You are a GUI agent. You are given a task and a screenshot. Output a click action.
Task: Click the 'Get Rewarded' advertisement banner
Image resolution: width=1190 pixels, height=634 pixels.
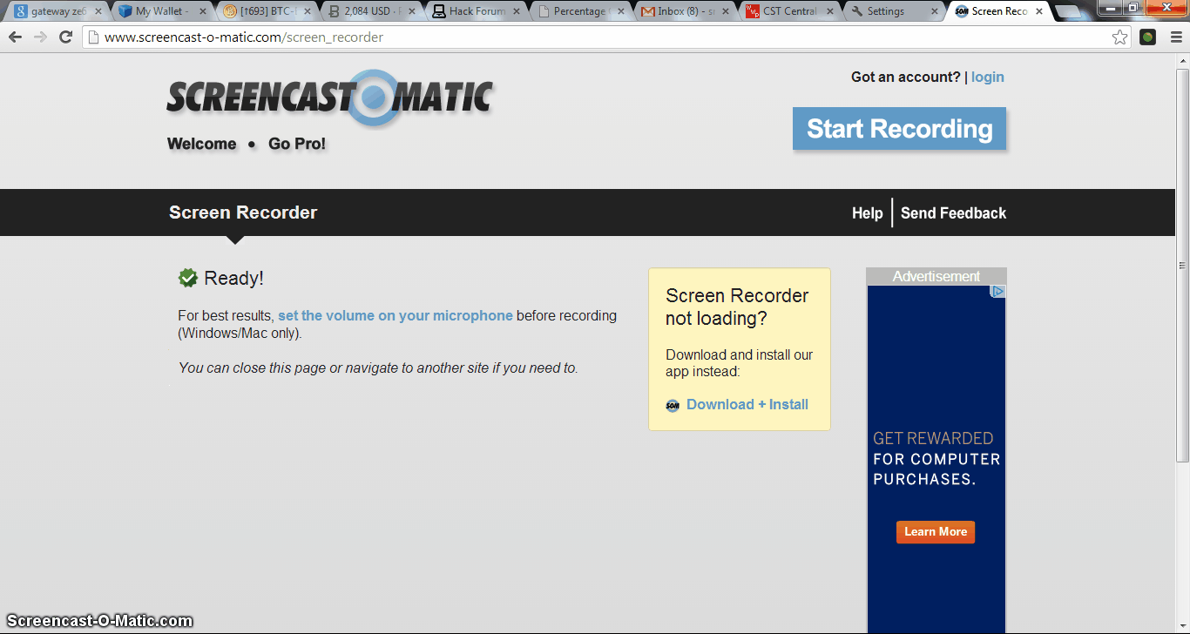pos(936,459)
